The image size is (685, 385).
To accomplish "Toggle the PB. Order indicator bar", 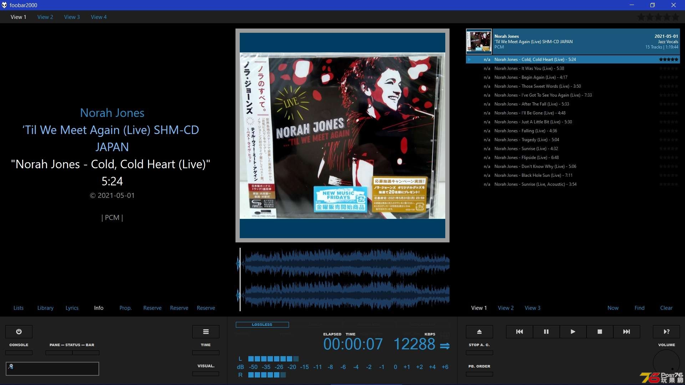I will 479,374.
